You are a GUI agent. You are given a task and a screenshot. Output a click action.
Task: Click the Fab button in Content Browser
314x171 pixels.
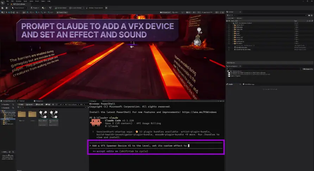point(48,104)
